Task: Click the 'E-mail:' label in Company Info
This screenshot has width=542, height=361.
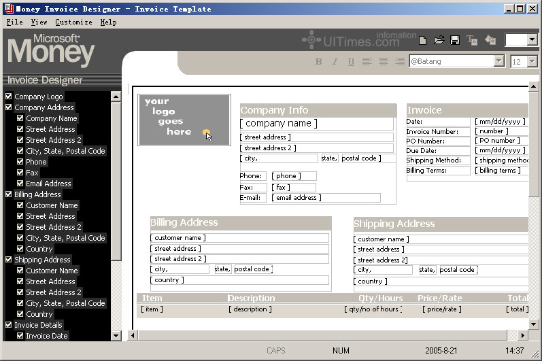Action: [x=250, y=198]
